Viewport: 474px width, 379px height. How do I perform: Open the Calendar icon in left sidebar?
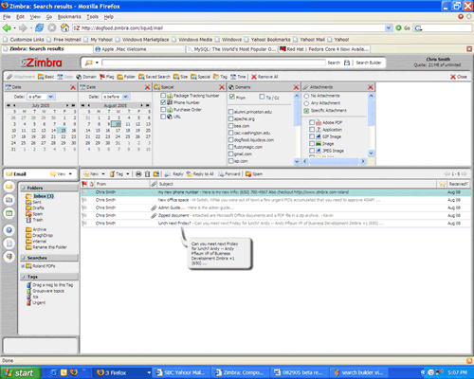point(9,213)
